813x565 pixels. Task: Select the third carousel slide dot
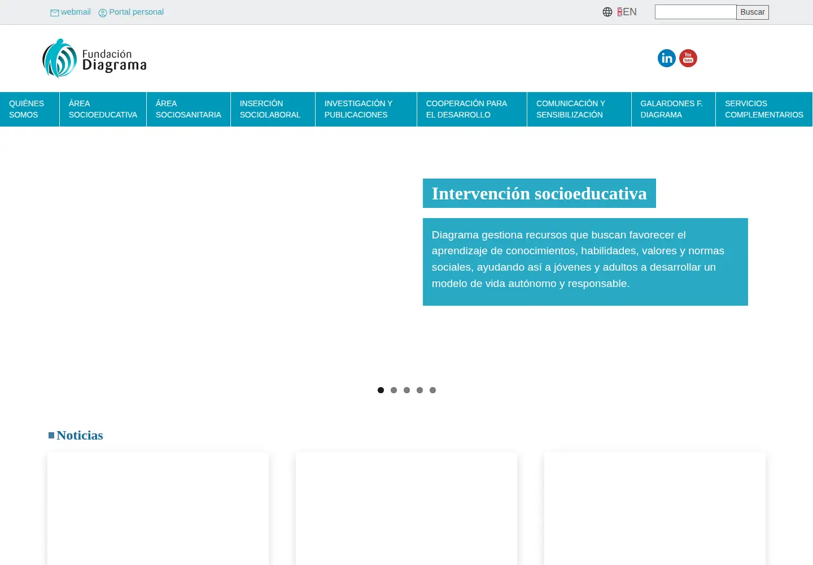(x=406, y=390)
